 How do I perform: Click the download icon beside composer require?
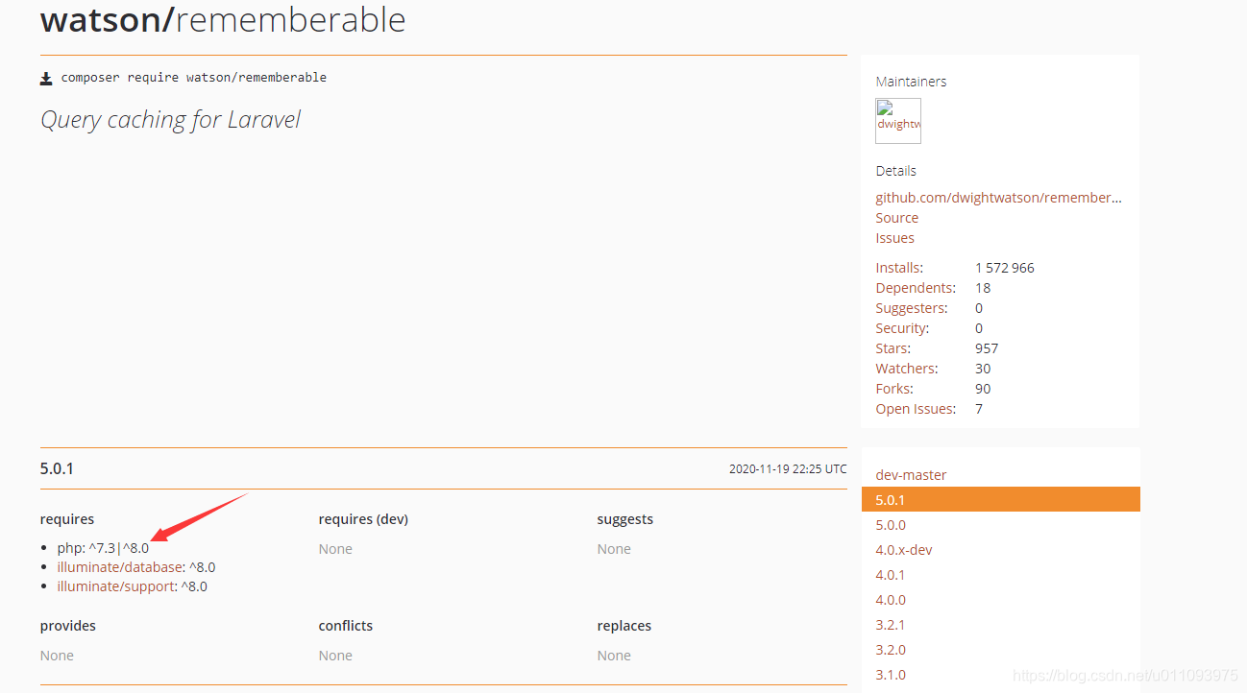pyautogui.click(x=46, y=78)
